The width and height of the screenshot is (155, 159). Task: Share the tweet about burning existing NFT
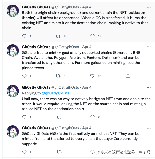pyautogui.click(x=128, y=36)
